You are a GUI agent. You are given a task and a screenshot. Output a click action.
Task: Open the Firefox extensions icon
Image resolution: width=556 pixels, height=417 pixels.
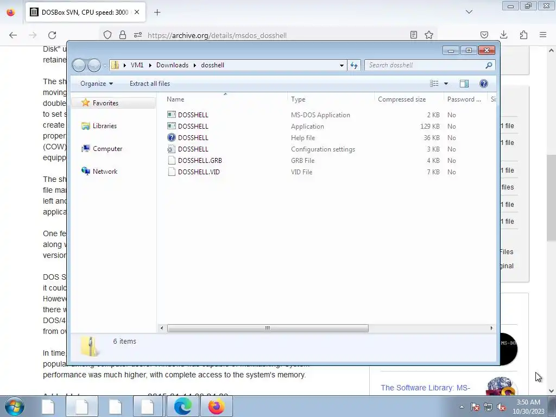click(x=523, y=35)
